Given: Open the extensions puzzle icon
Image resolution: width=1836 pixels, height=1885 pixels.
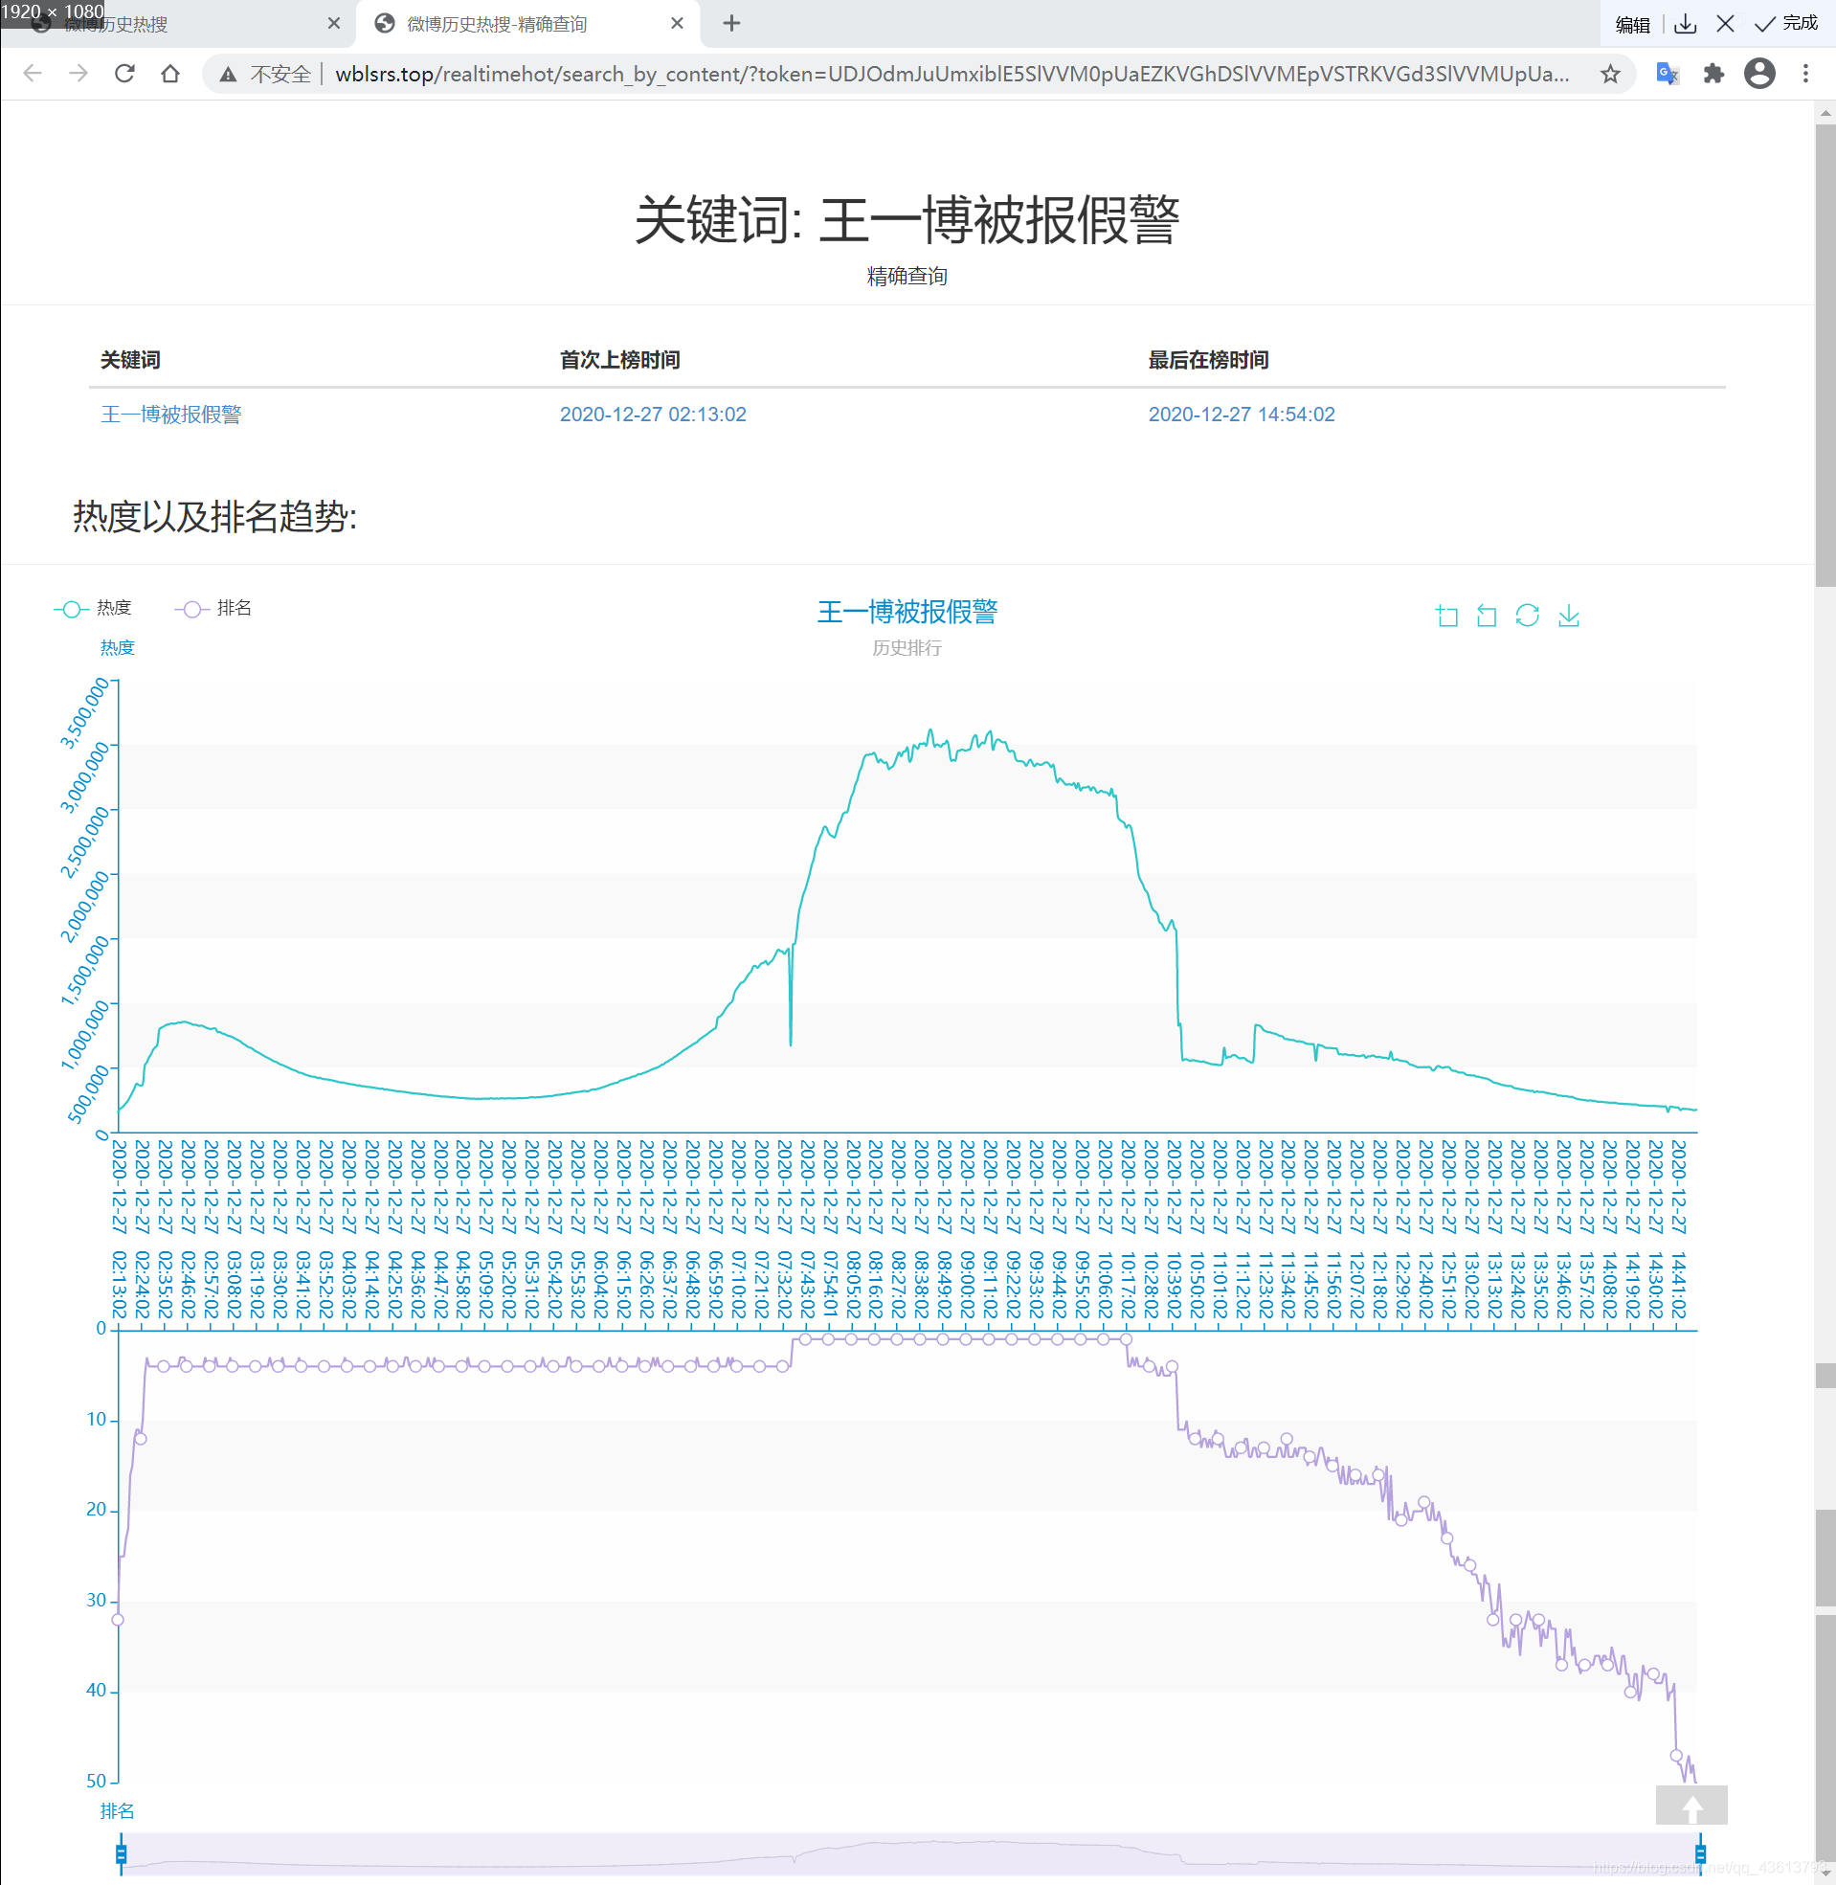Looking at the screenshot, I should [x=1713, y=74].
